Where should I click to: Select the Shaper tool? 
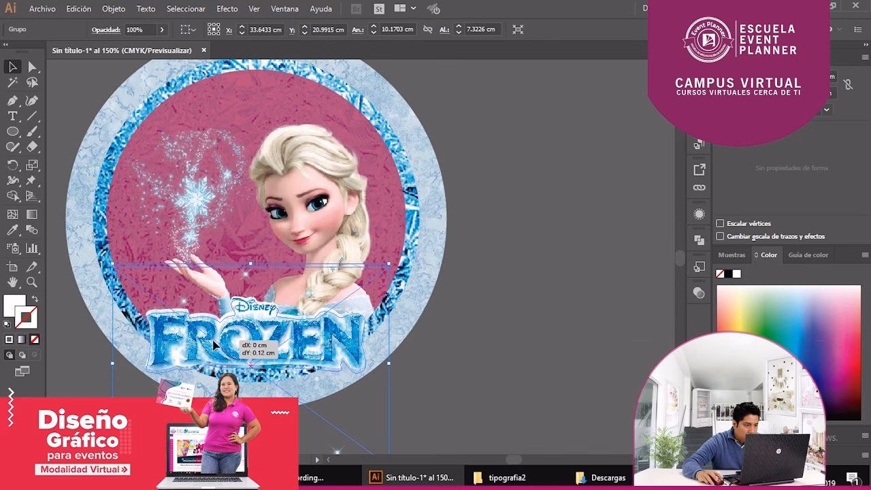(13, 147)
